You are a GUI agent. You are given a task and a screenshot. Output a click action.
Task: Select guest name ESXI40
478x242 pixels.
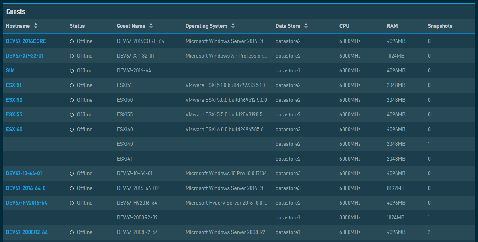[x=125, y=144]
